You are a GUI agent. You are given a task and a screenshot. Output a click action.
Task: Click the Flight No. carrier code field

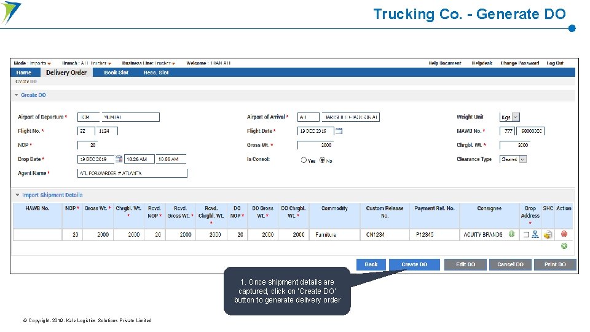86,131
